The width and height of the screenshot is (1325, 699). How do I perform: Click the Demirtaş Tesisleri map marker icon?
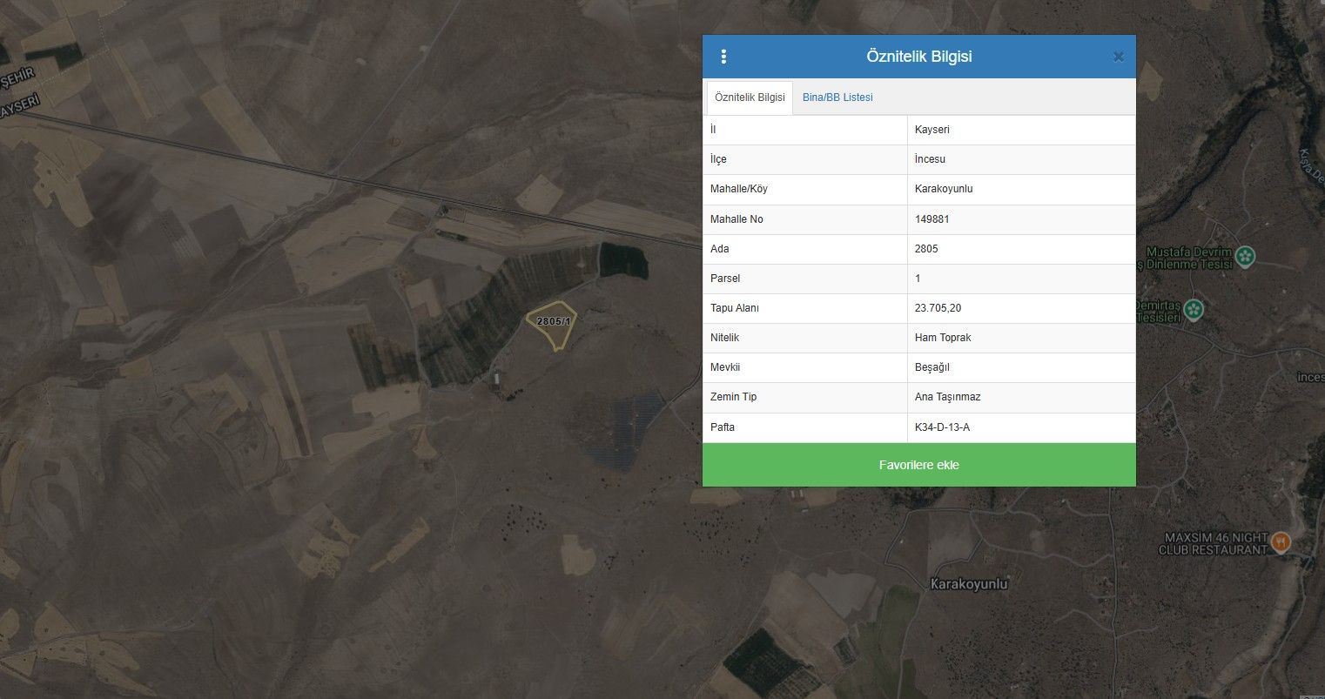1194,309
